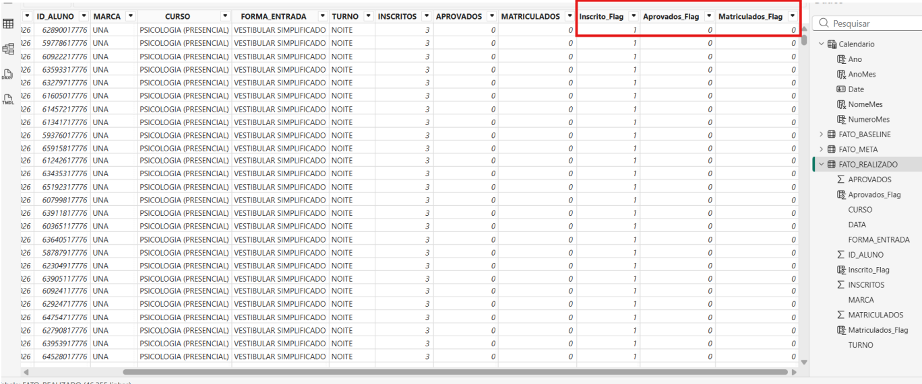Select the FORMA_ENTRADA column header
The width and height of the screenshot is (922, 384).
273,16
